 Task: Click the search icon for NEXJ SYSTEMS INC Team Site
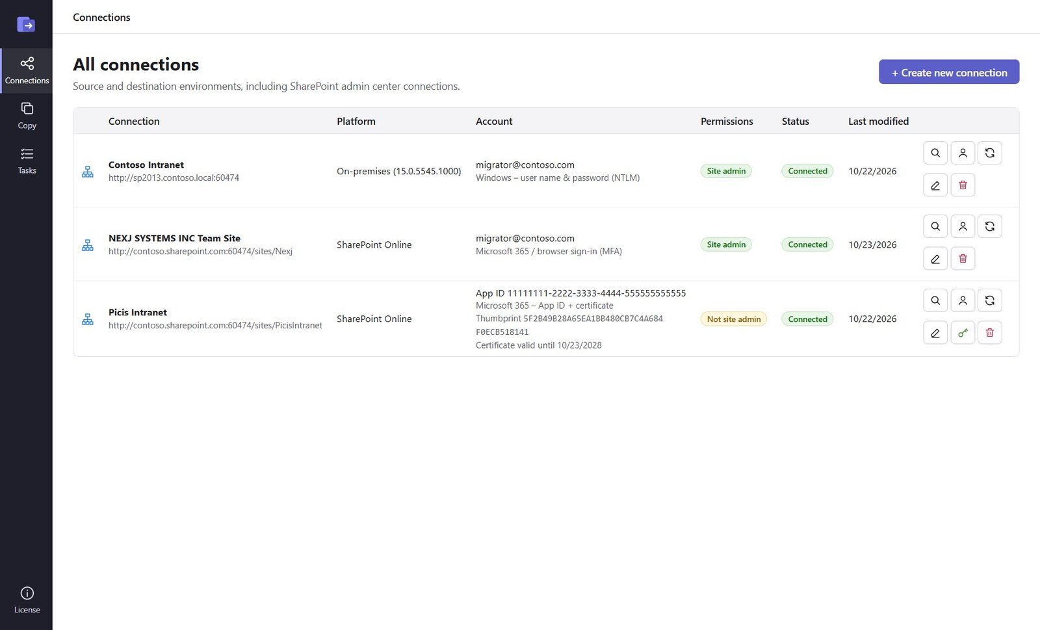(x=935, y=226)
